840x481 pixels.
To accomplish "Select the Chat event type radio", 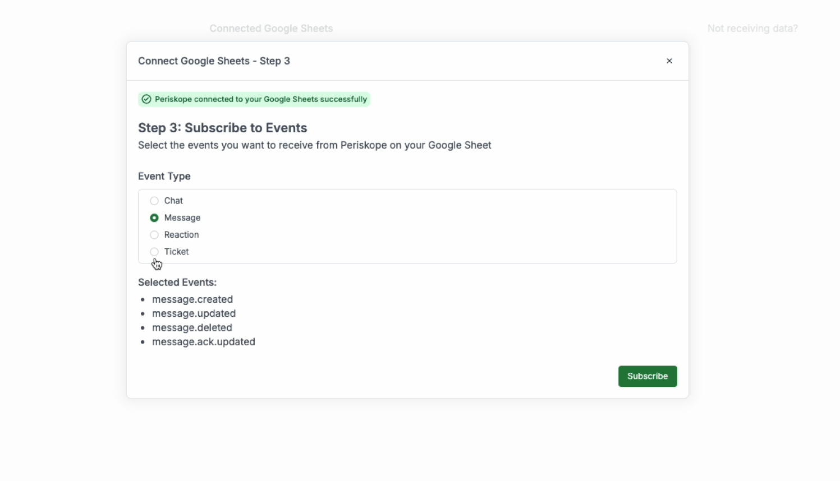I will tap(154, 201).
